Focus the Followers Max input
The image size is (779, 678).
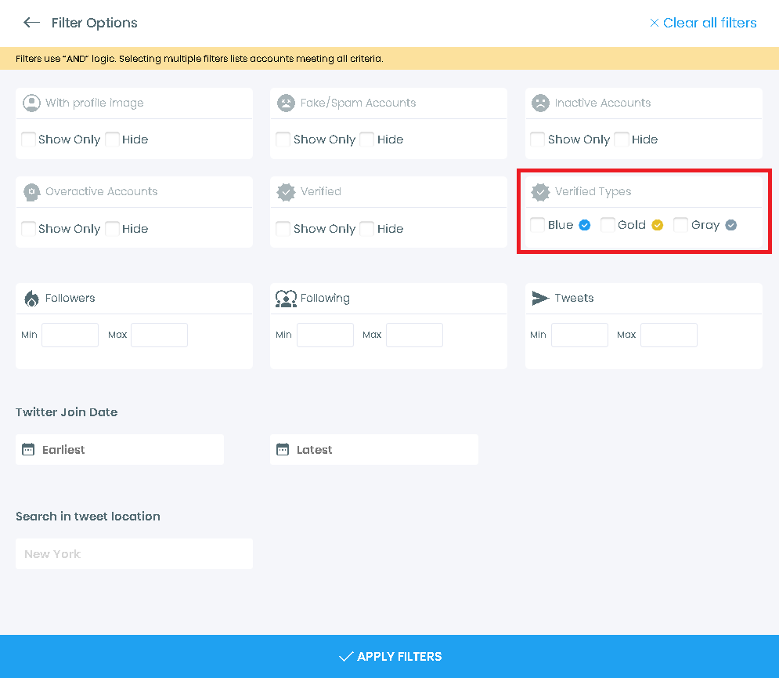coord(159,335)
